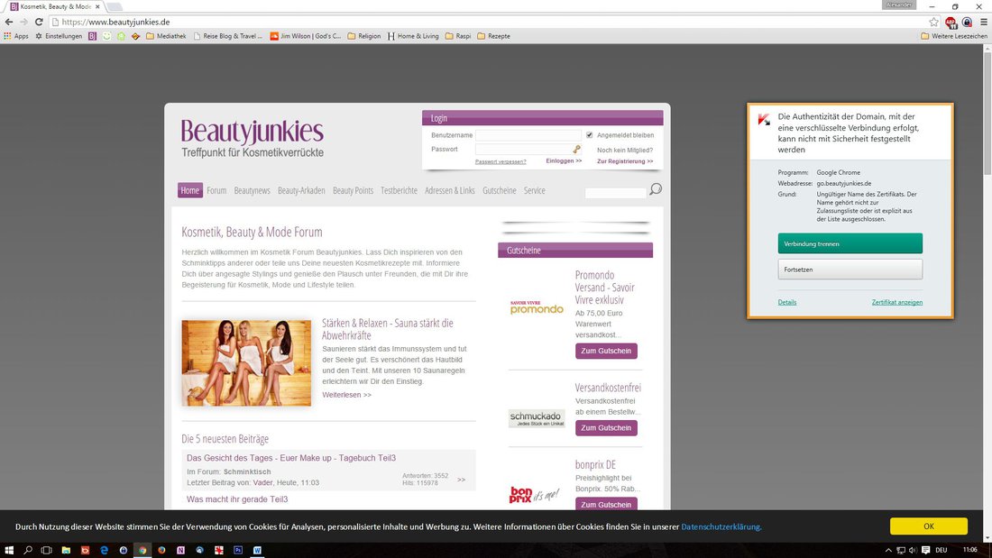Click the site search magnifier icon

[x=656, y=189]
